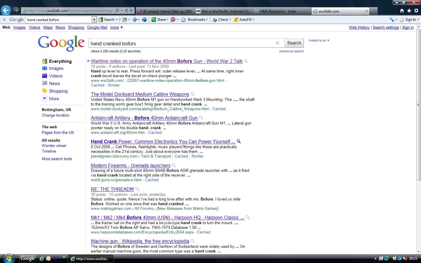Select Shopping in the left sidebar
421x263 pixels.
(x=58, y=91)
